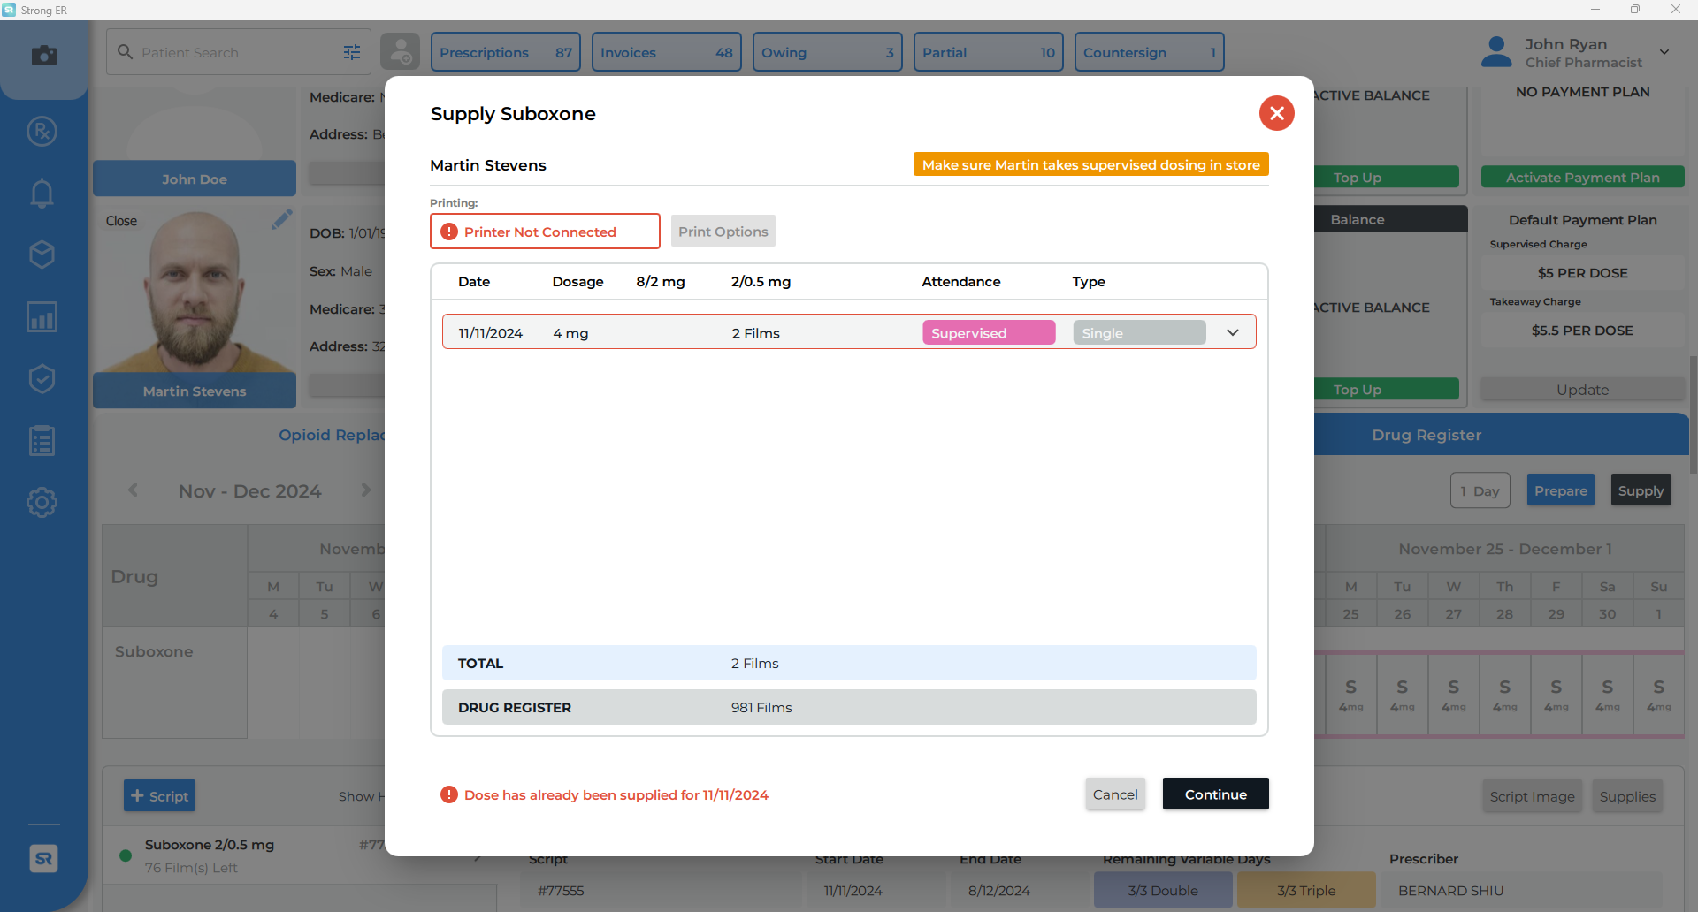The image size is (1698, 912).
Task: Click Cancel in the supply dialog
Action: 1114,794
